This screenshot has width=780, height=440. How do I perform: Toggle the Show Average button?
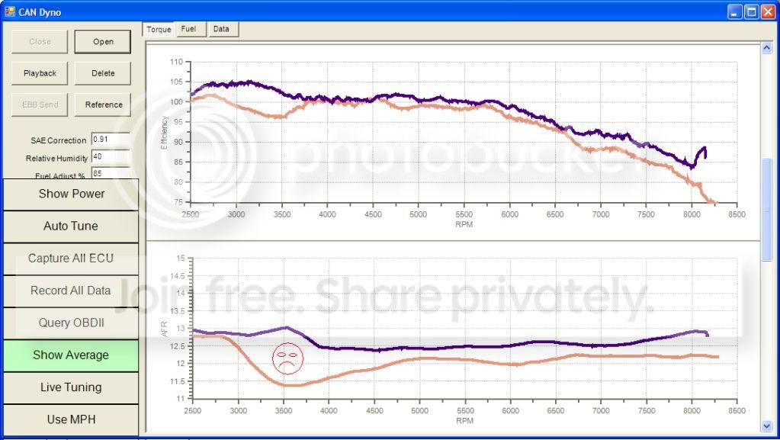click(x=71, y=355)
